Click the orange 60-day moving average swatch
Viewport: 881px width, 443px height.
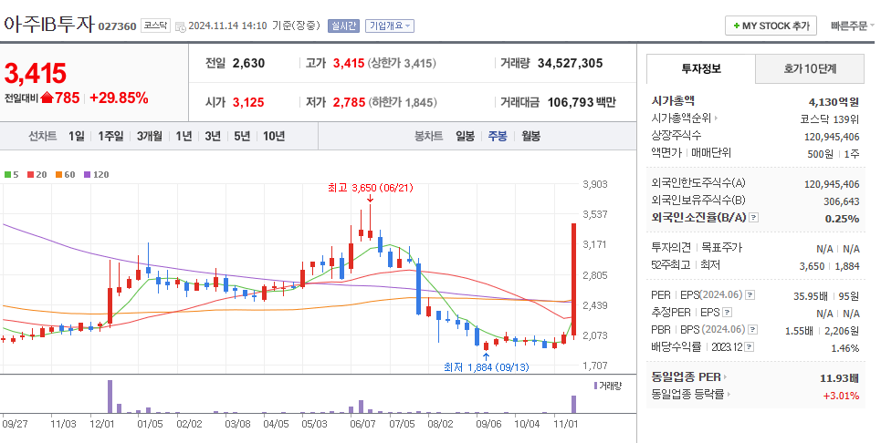[x=58, y=175]
